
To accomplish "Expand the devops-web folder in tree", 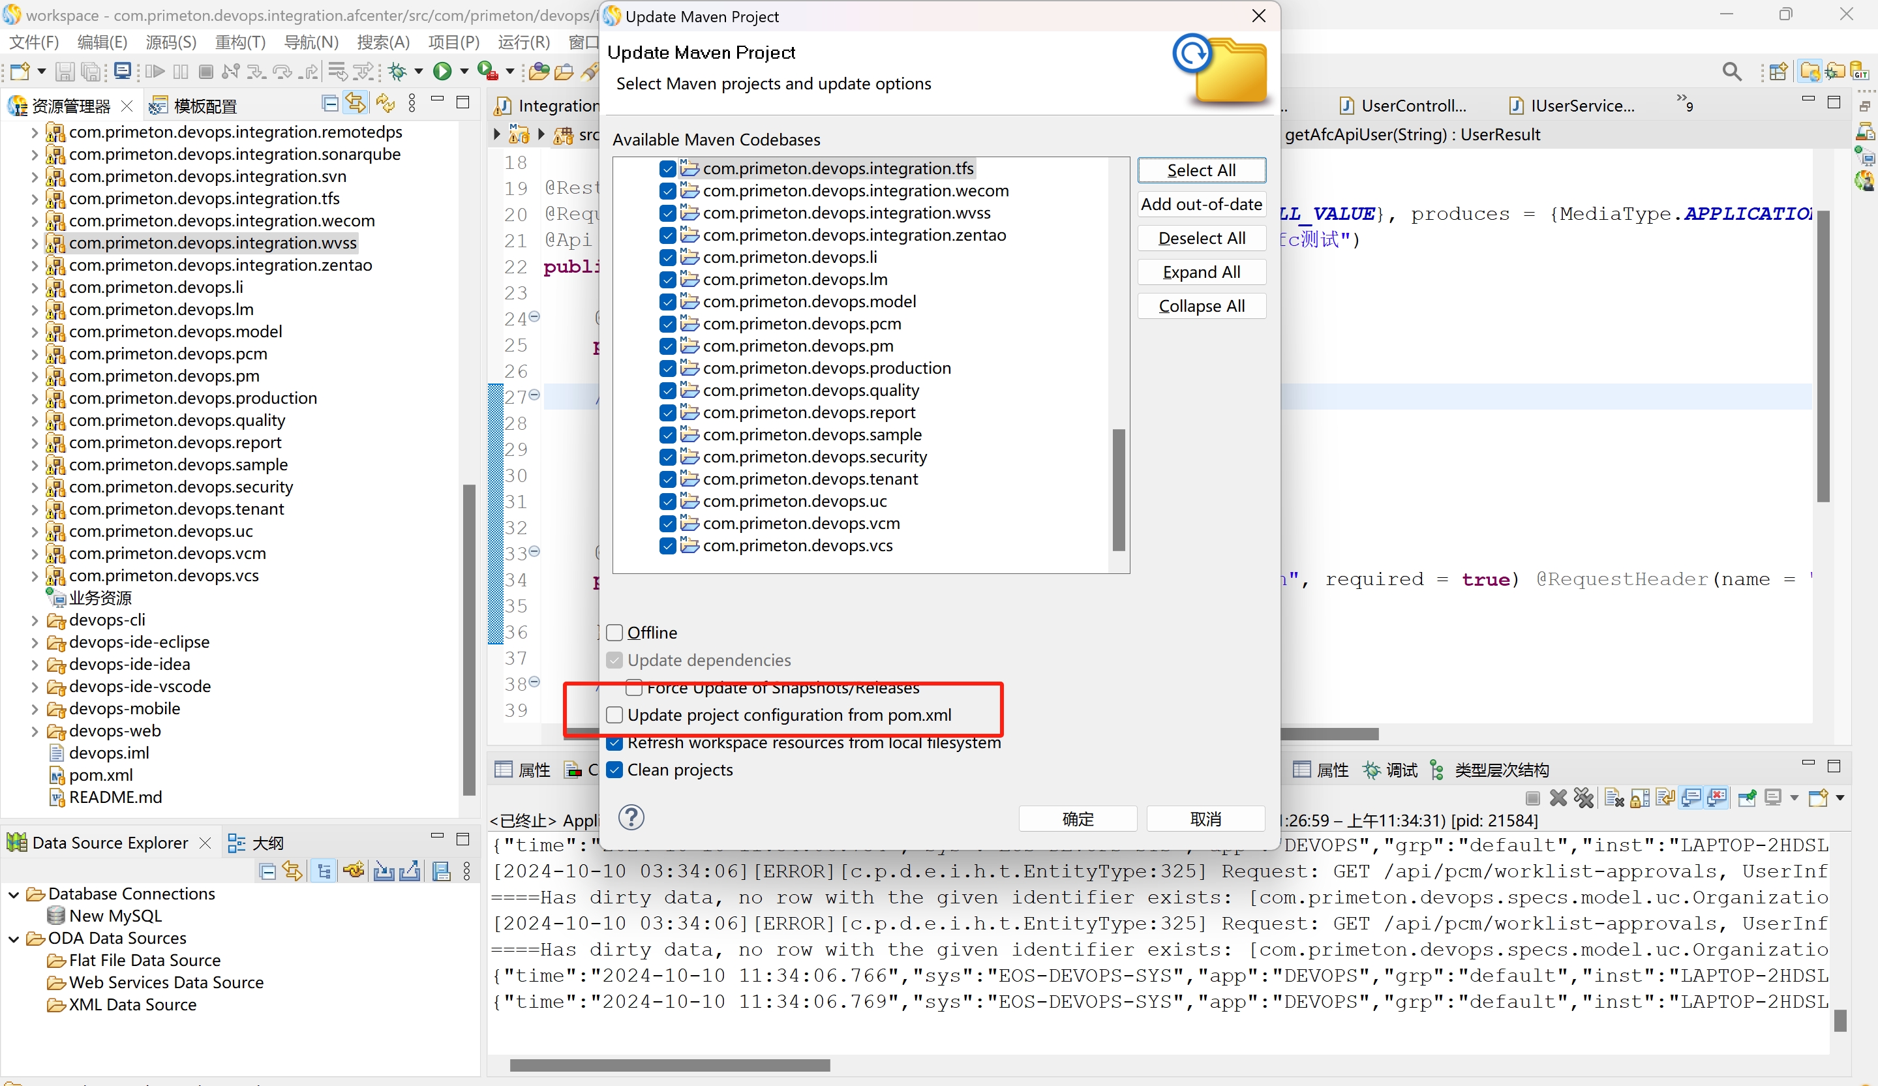I will 35,731.
